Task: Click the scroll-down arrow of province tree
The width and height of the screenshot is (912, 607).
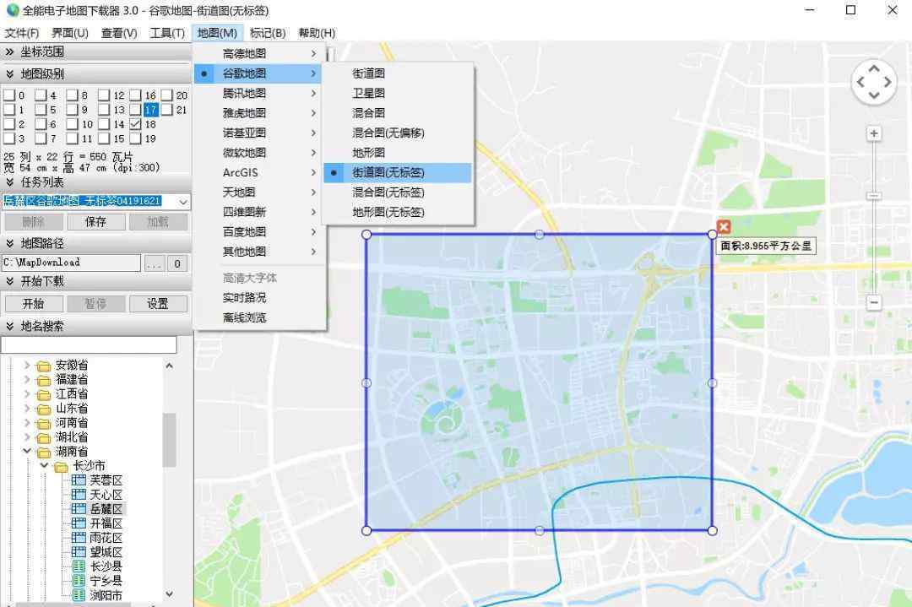Action: point(169,594)
